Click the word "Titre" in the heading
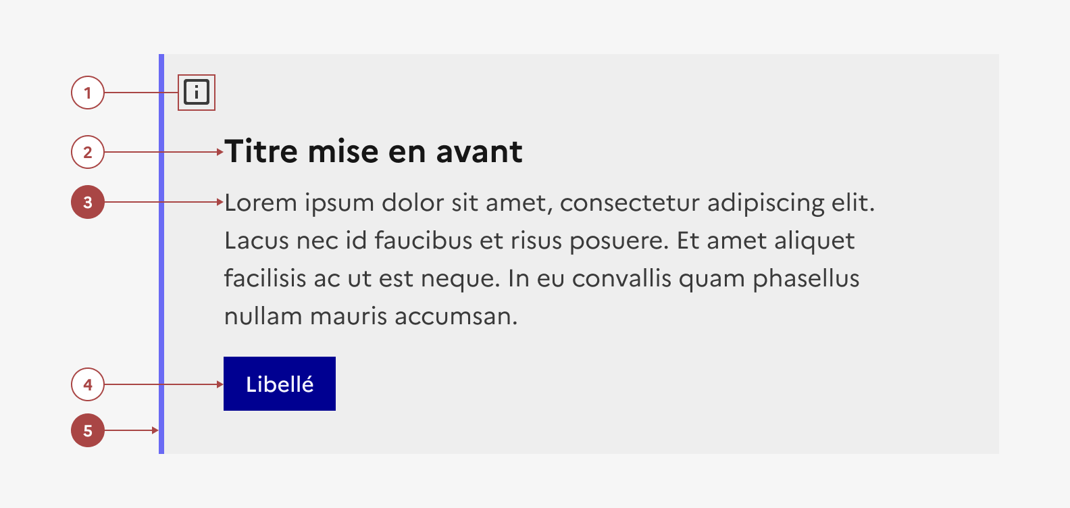 click(x=261, y=151)
